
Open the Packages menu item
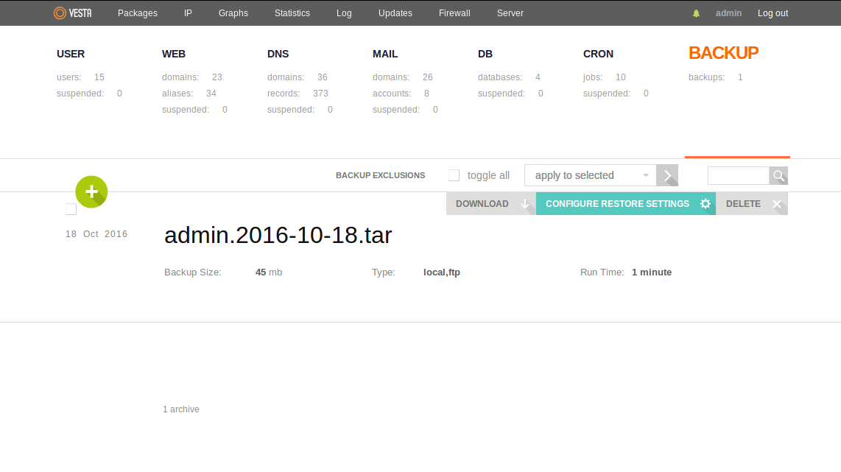[x=138, y=13]
